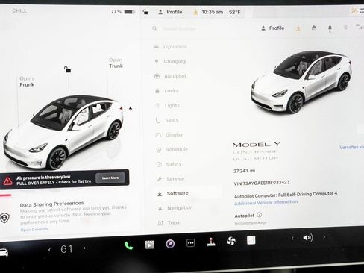Open car controls icon in bottom corner
This screenshot has height=273, width=364.
(4, 252)
